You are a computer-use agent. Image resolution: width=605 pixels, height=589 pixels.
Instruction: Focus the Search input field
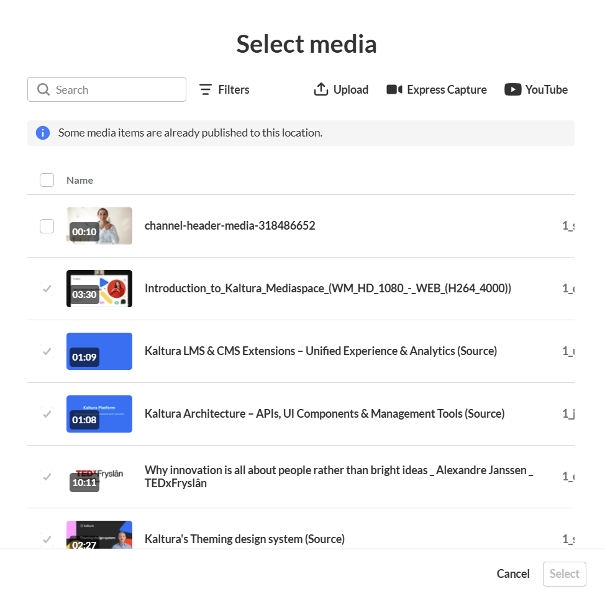pyautogui.click(x=107, y=89)
